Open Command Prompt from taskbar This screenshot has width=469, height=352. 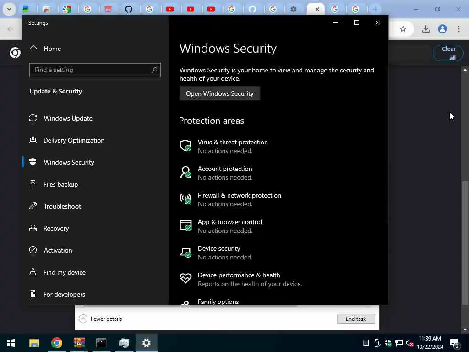pyautogui.click(x=101, y=343)
